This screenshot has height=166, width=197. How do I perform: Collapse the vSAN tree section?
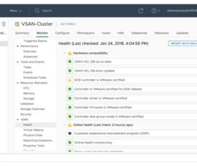click(18, 119)
